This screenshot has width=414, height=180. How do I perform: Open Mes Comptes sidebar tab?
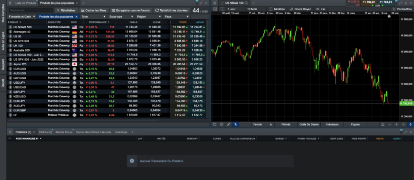click(x=3, y=13)
